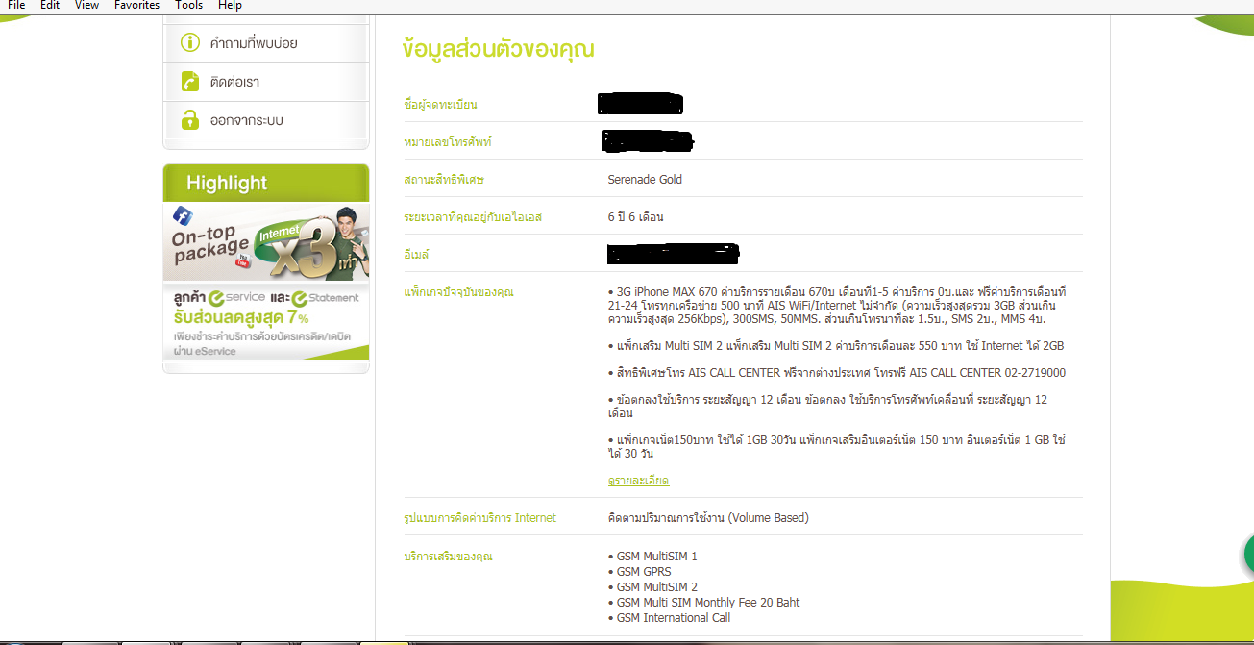Open the Help menu

click(x=230, y=5)
